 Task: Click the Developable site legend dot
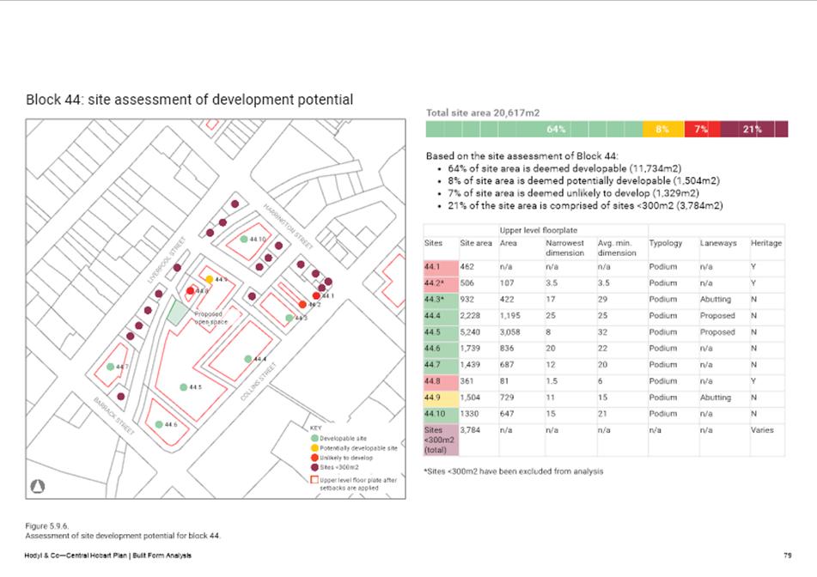click(x=314, y=439)
